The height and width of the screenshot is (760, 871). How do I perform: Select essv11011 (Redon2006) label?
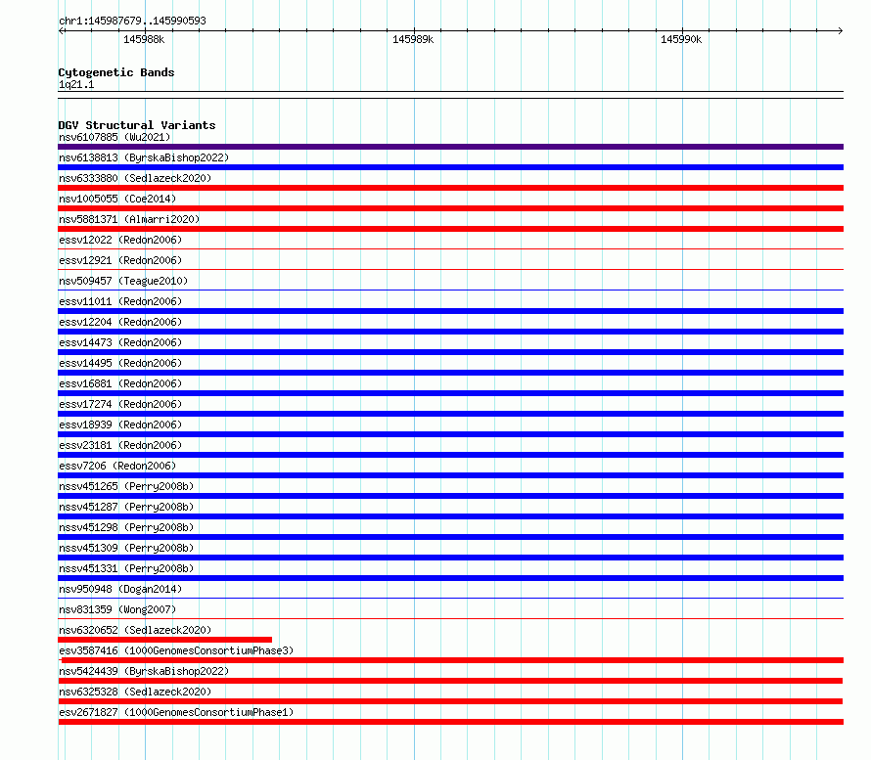click(x=120, y=301)
